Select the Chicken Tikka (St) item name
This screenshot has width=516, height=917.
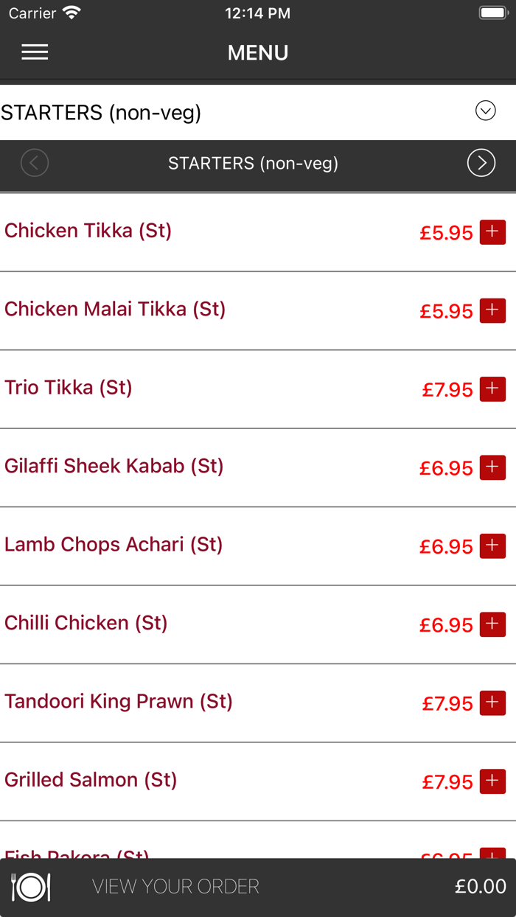(x=88, y=231)
